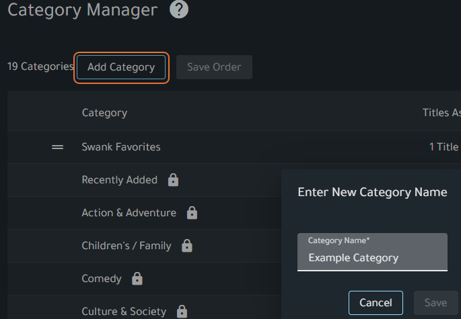The height and width of the screenshot is (319, 461).
Task: Click the Titles column header
Action: 441,113
